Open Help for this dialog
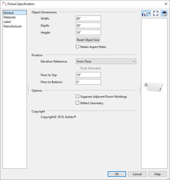This screenshot has width=170, height=180. [x=157, y=174]
